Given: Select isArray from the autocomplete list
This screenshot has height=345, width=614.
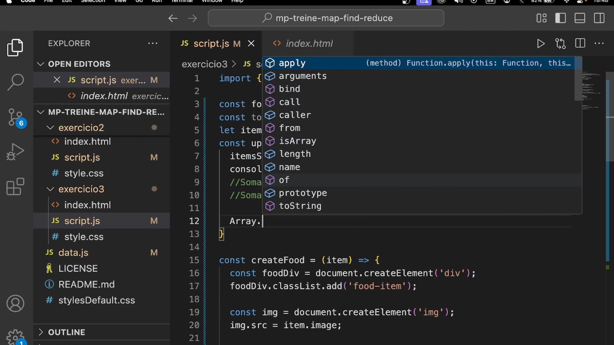Looking at the screenshot, I should (x=297, y=141).
